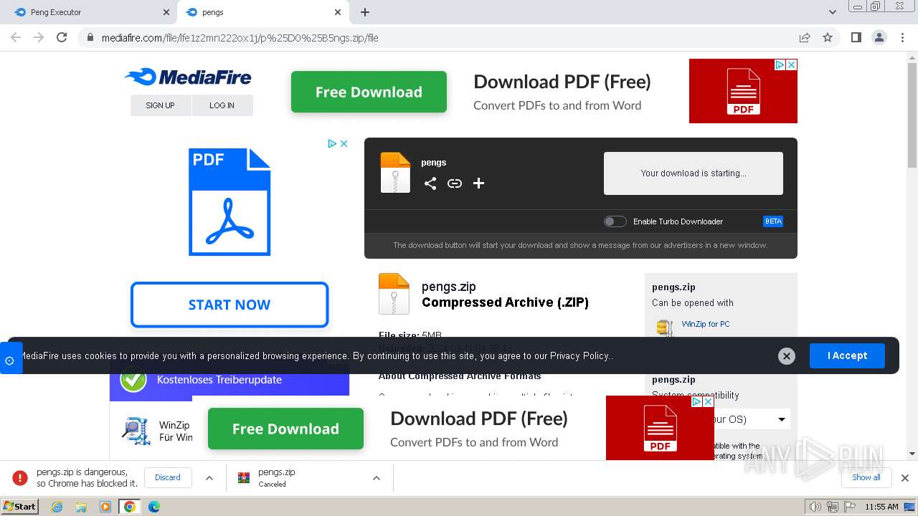Click the share icon under pengs

pyautogui.click(x=430, y=183)
